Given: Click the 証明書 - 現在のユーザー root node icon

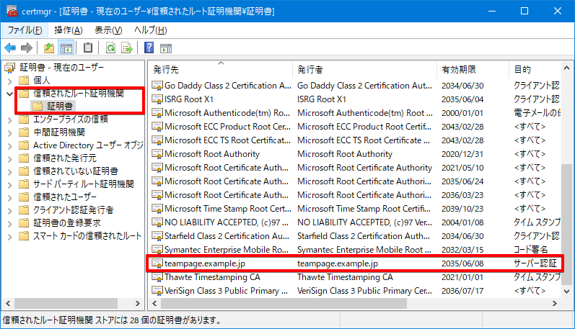Looking at the screenshot, I should pos(9,68).
